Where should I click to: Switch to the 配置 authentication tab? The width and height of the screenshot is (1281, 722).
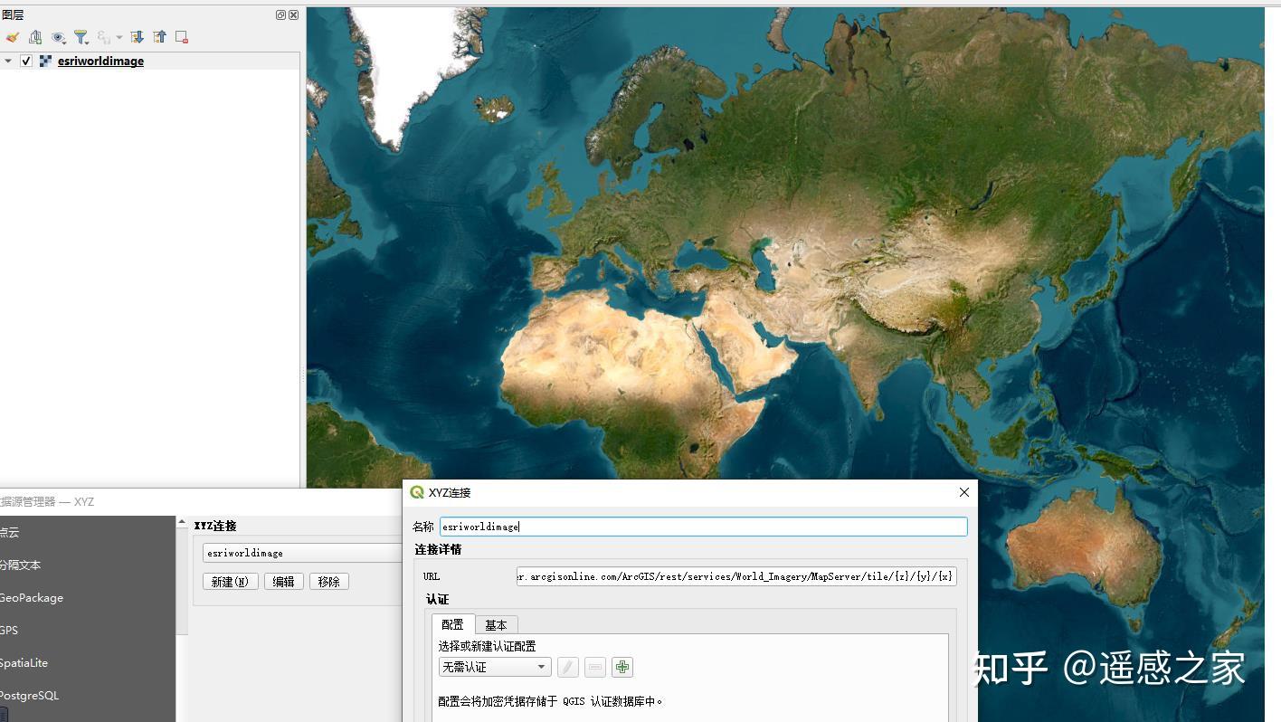(x=453, y=624)
